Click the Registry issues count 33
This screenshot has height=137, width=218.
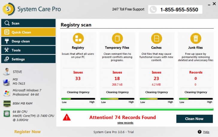(78, 79)
